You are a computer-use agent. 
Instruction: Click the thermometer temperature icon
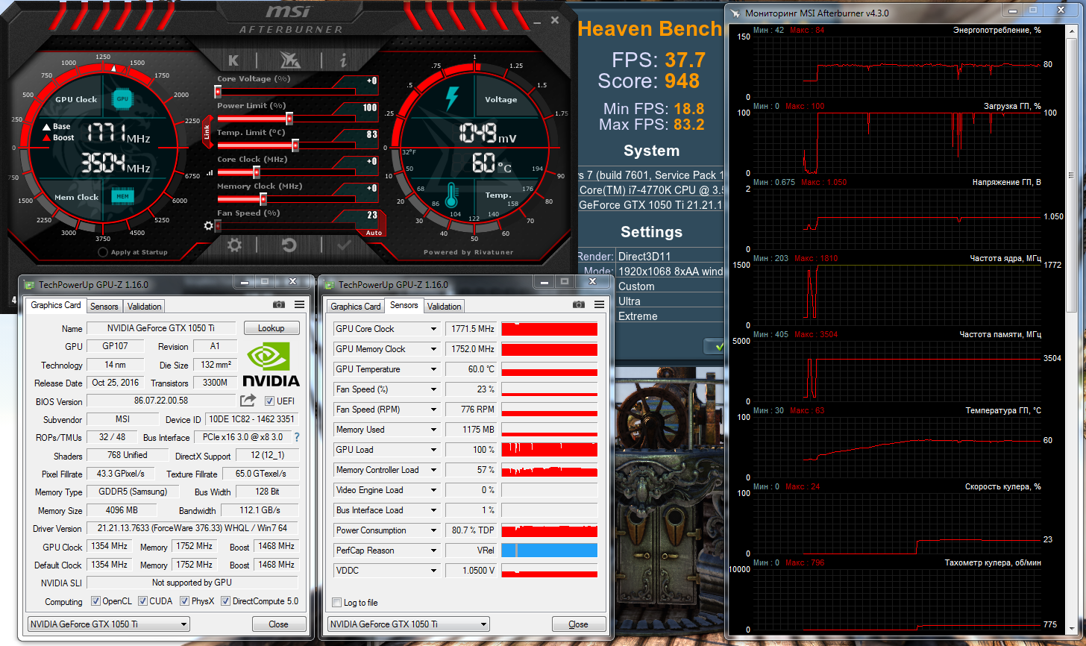tap(451, 195)
